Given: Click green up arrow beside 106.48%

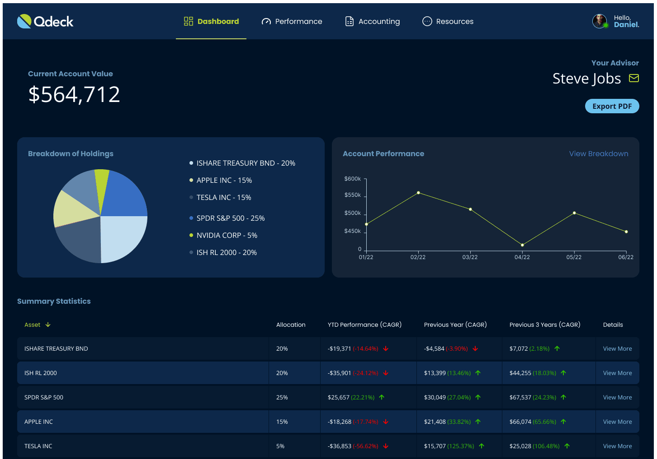Looking at the screenshot, I should 567,446.
